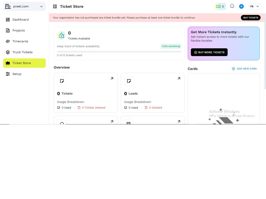Click the 0 Tickets Deleted trash icon

[79, 108]
